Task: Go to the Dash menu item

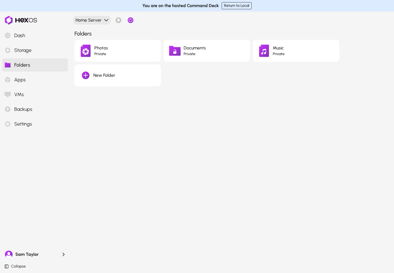Action: coord(35,35)
